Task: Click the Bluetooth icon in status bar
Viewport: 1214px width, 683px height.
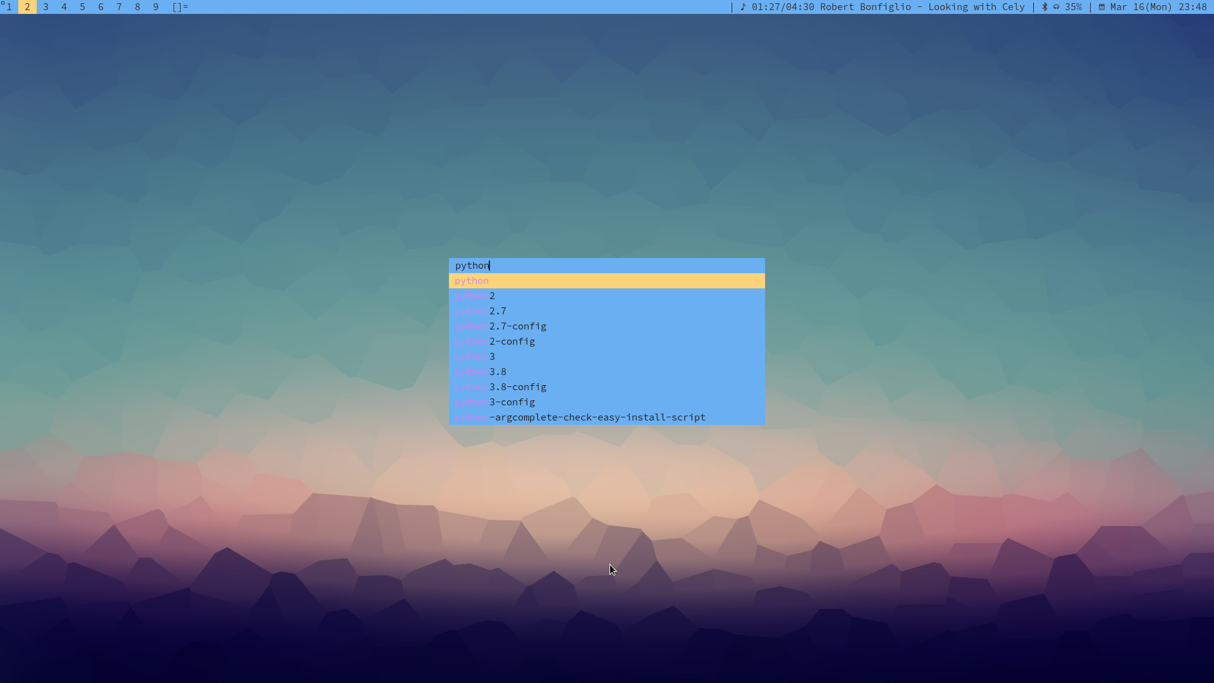Action: [x=1045, y=7]
